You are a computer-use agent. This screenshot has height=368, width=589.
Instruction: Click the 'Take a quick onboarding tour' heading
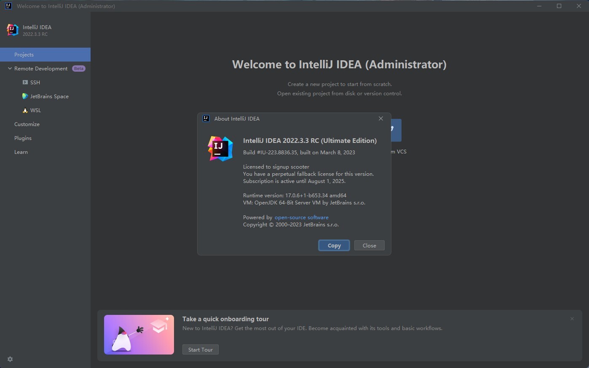point(225,319)
